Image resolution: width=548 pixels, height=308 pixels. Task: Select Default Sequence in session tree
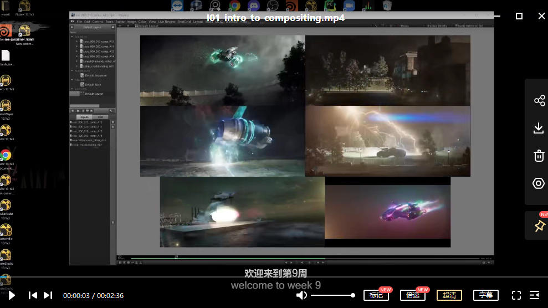(96, 75)
